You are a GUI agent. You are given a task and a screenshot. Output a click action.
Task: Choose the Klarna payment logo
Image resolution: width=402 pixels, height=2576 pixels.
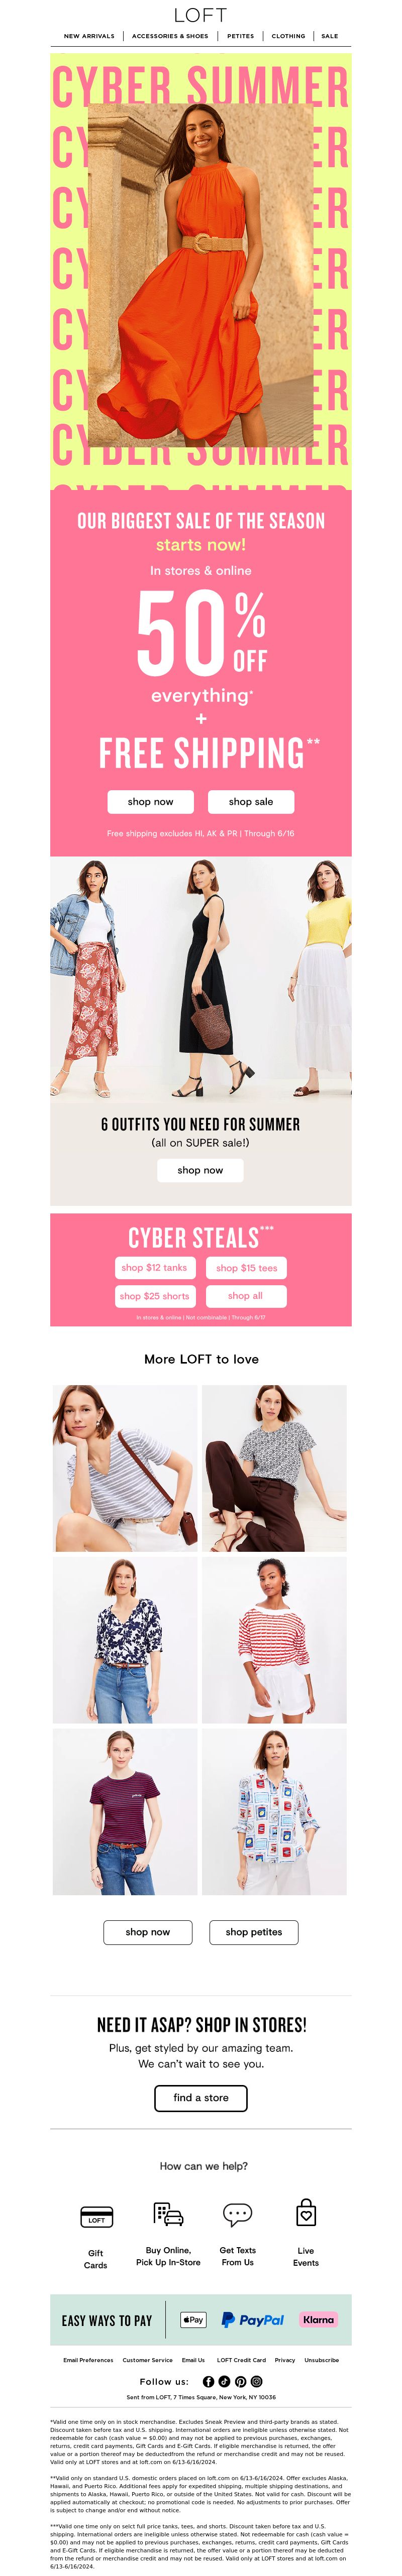tap(318, 2320)
